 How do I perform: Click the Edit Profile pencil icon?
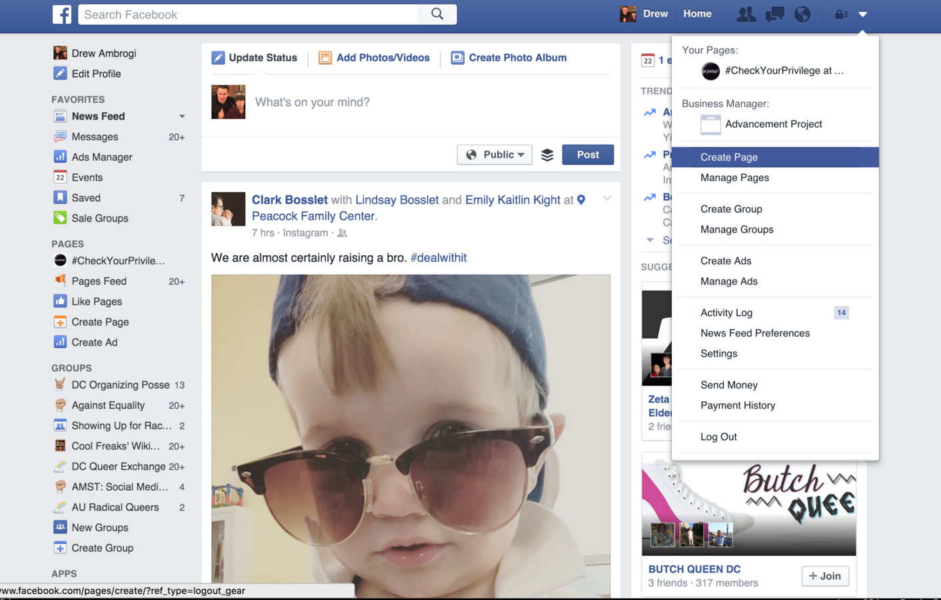[x=60, y=73]
